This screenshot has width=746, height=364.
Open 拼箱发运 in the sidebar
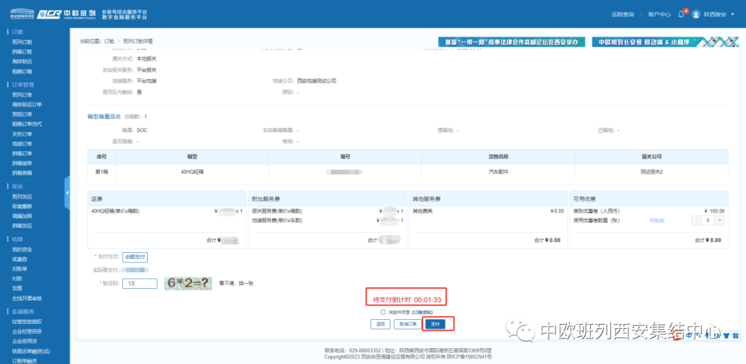[22, 226]
